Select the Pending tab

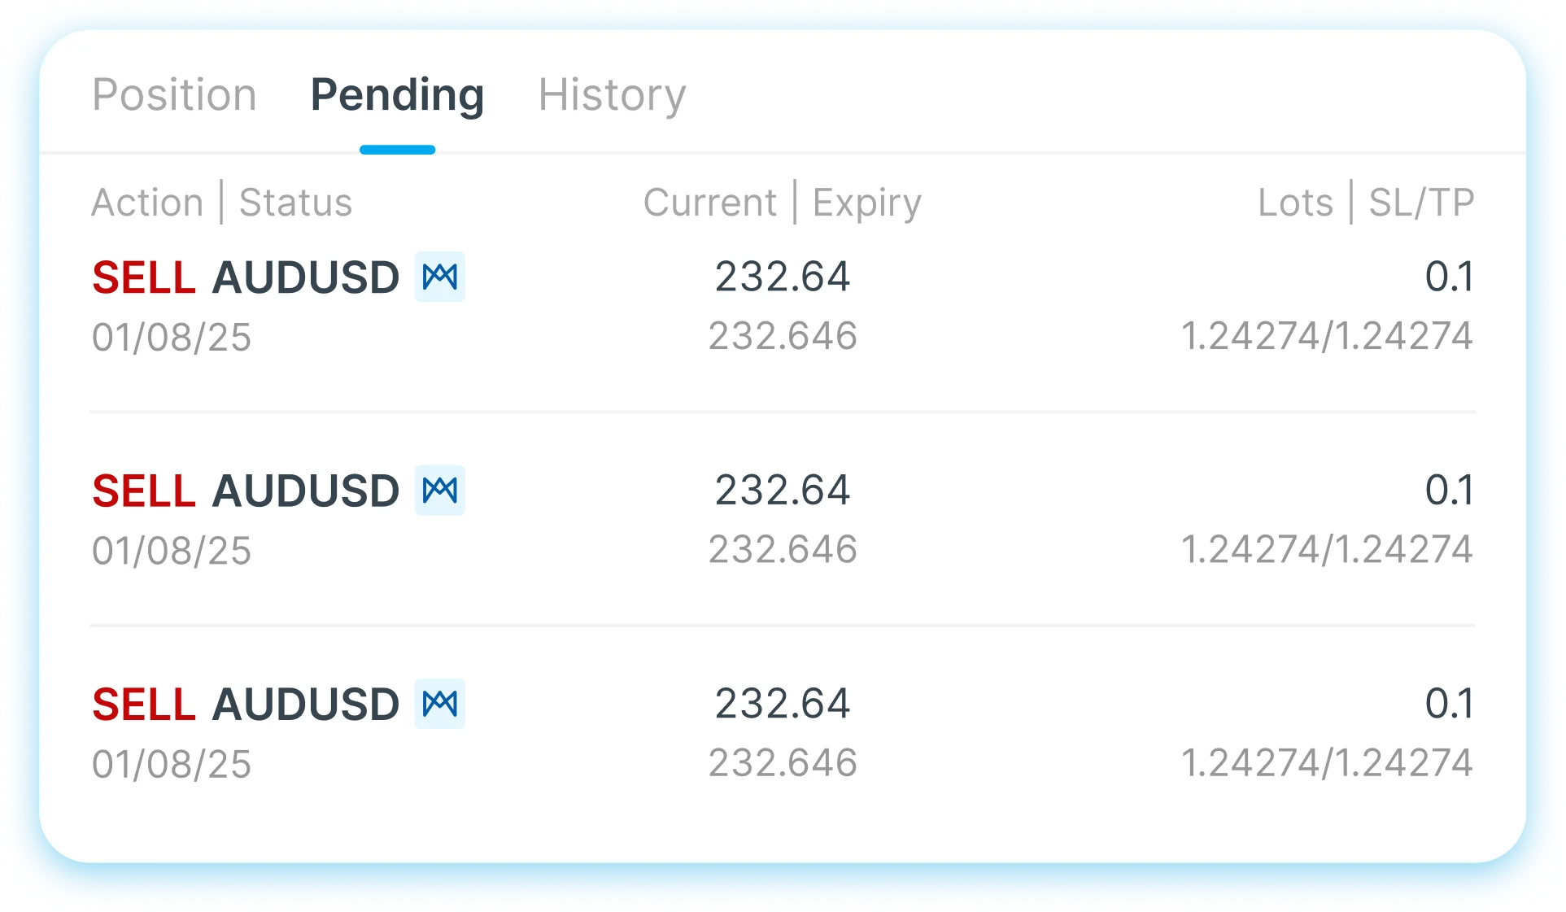(x=397, y=95)
